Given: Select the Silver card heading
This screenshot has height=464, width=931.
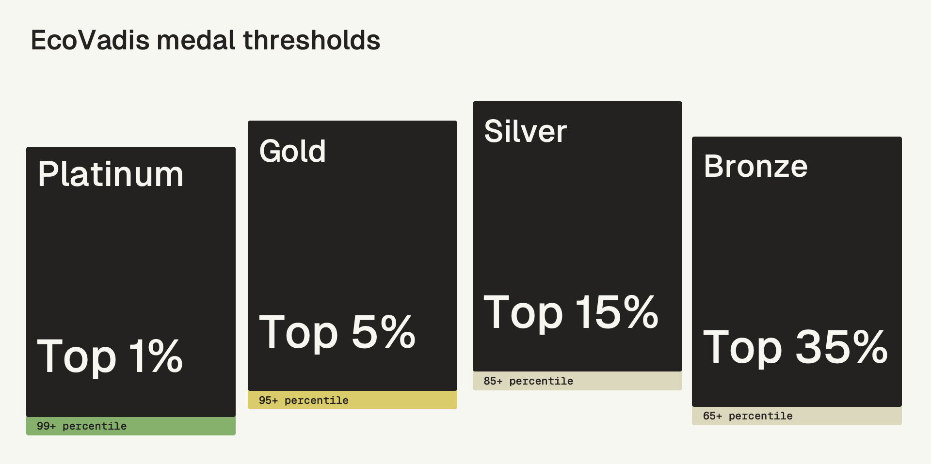Looking at the screenshot, I should click(525, 131).
